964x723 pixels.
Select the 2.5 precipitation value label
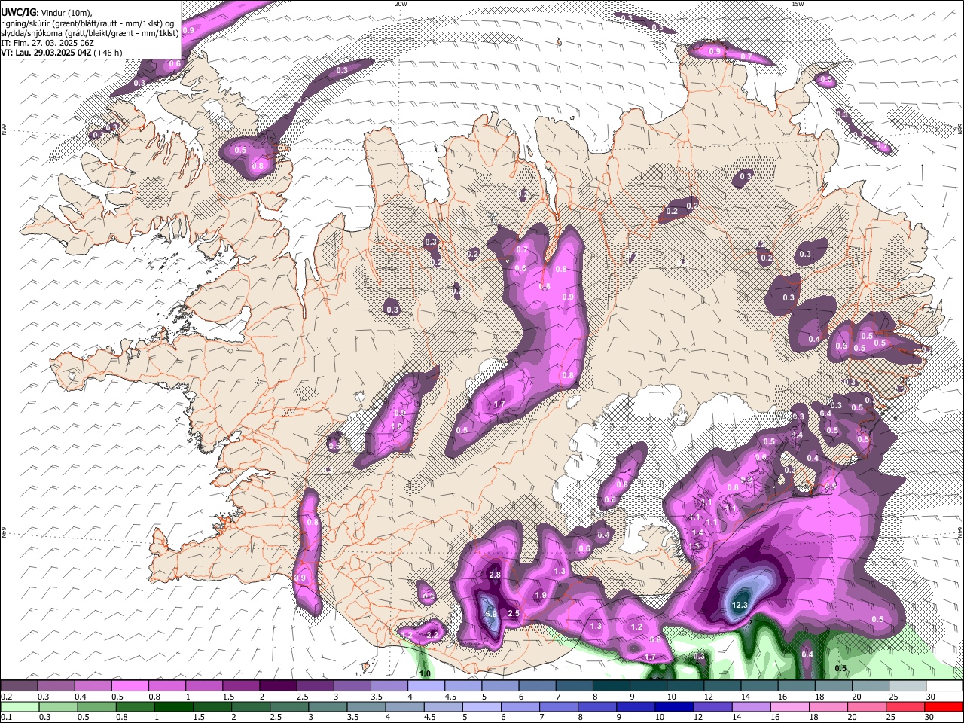[x=514, y=614]
